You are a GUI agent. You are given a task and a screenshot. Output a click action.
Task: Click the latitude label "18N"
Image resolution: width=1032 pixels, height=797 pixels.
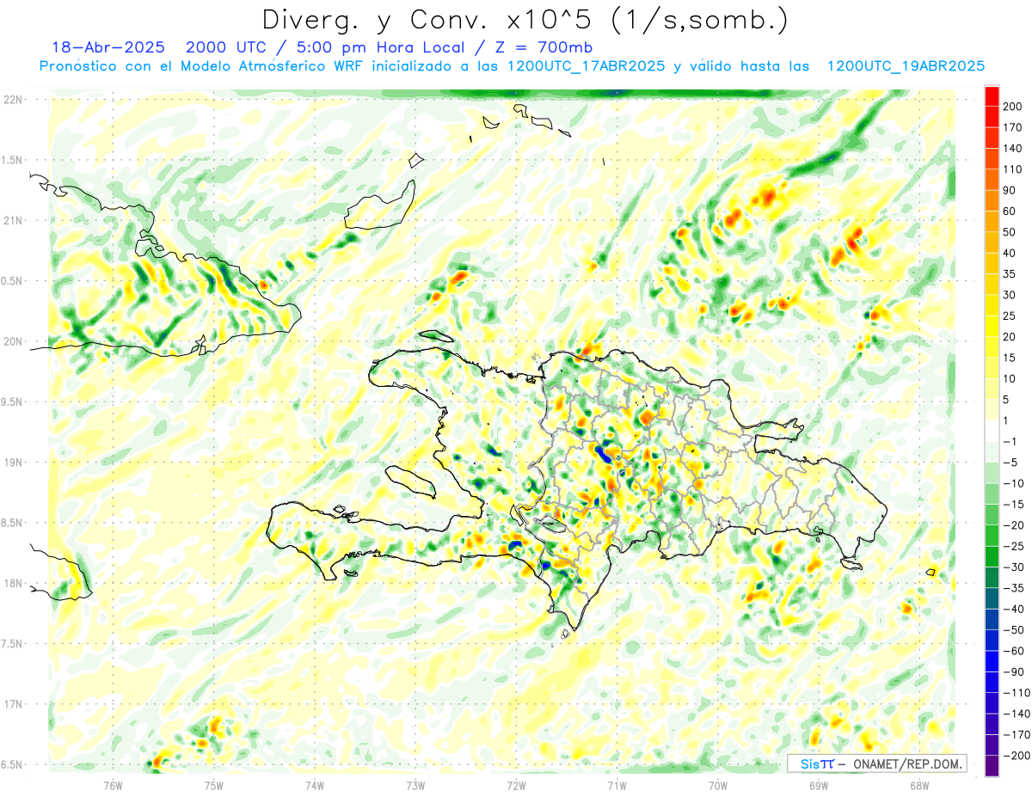coord(13,583)
